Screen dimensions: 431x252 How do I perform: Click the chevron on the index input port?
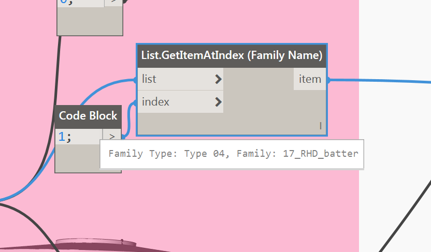(x=218, y=102)
